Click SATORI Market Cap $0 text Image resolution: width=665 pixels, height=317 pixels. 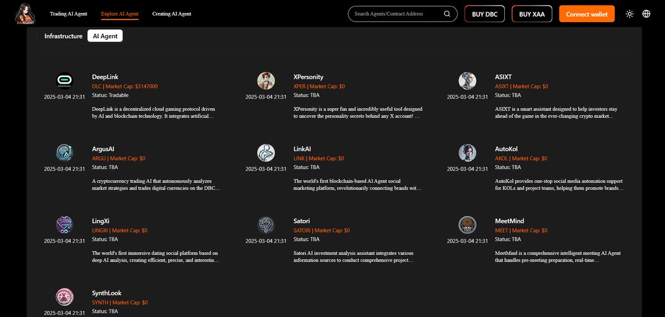pos(321,231)
